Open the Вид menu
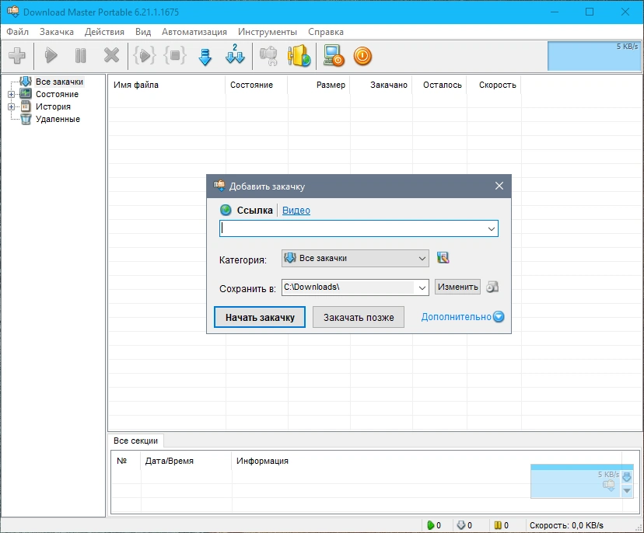The height and width of the screenshot is (533, 644). pos(143,32)
